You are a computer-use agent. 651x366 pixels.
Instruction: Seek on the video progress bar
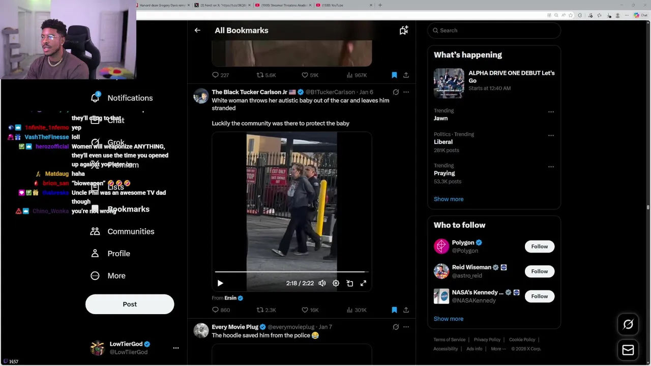pos(291,272)
